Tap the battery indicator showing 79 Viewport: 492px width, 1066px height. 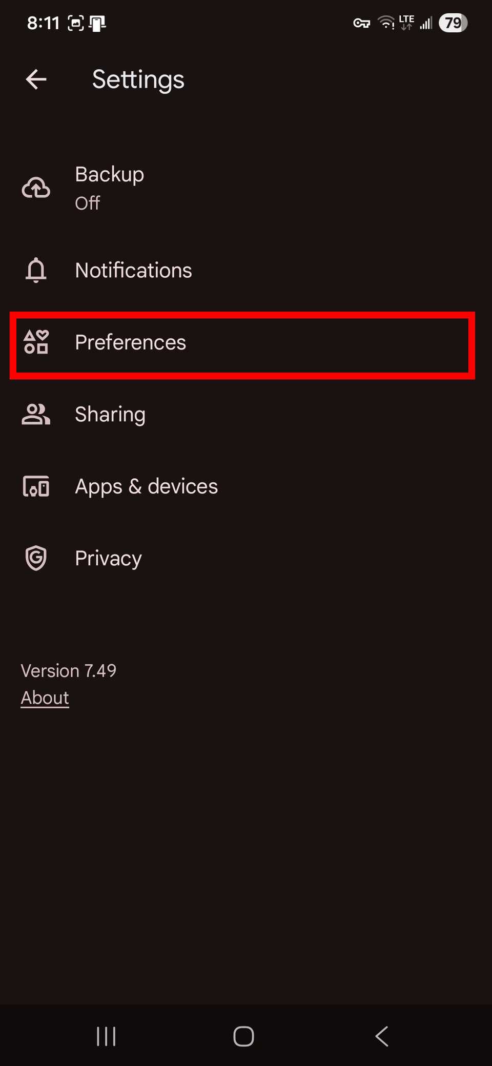(453, 23)
